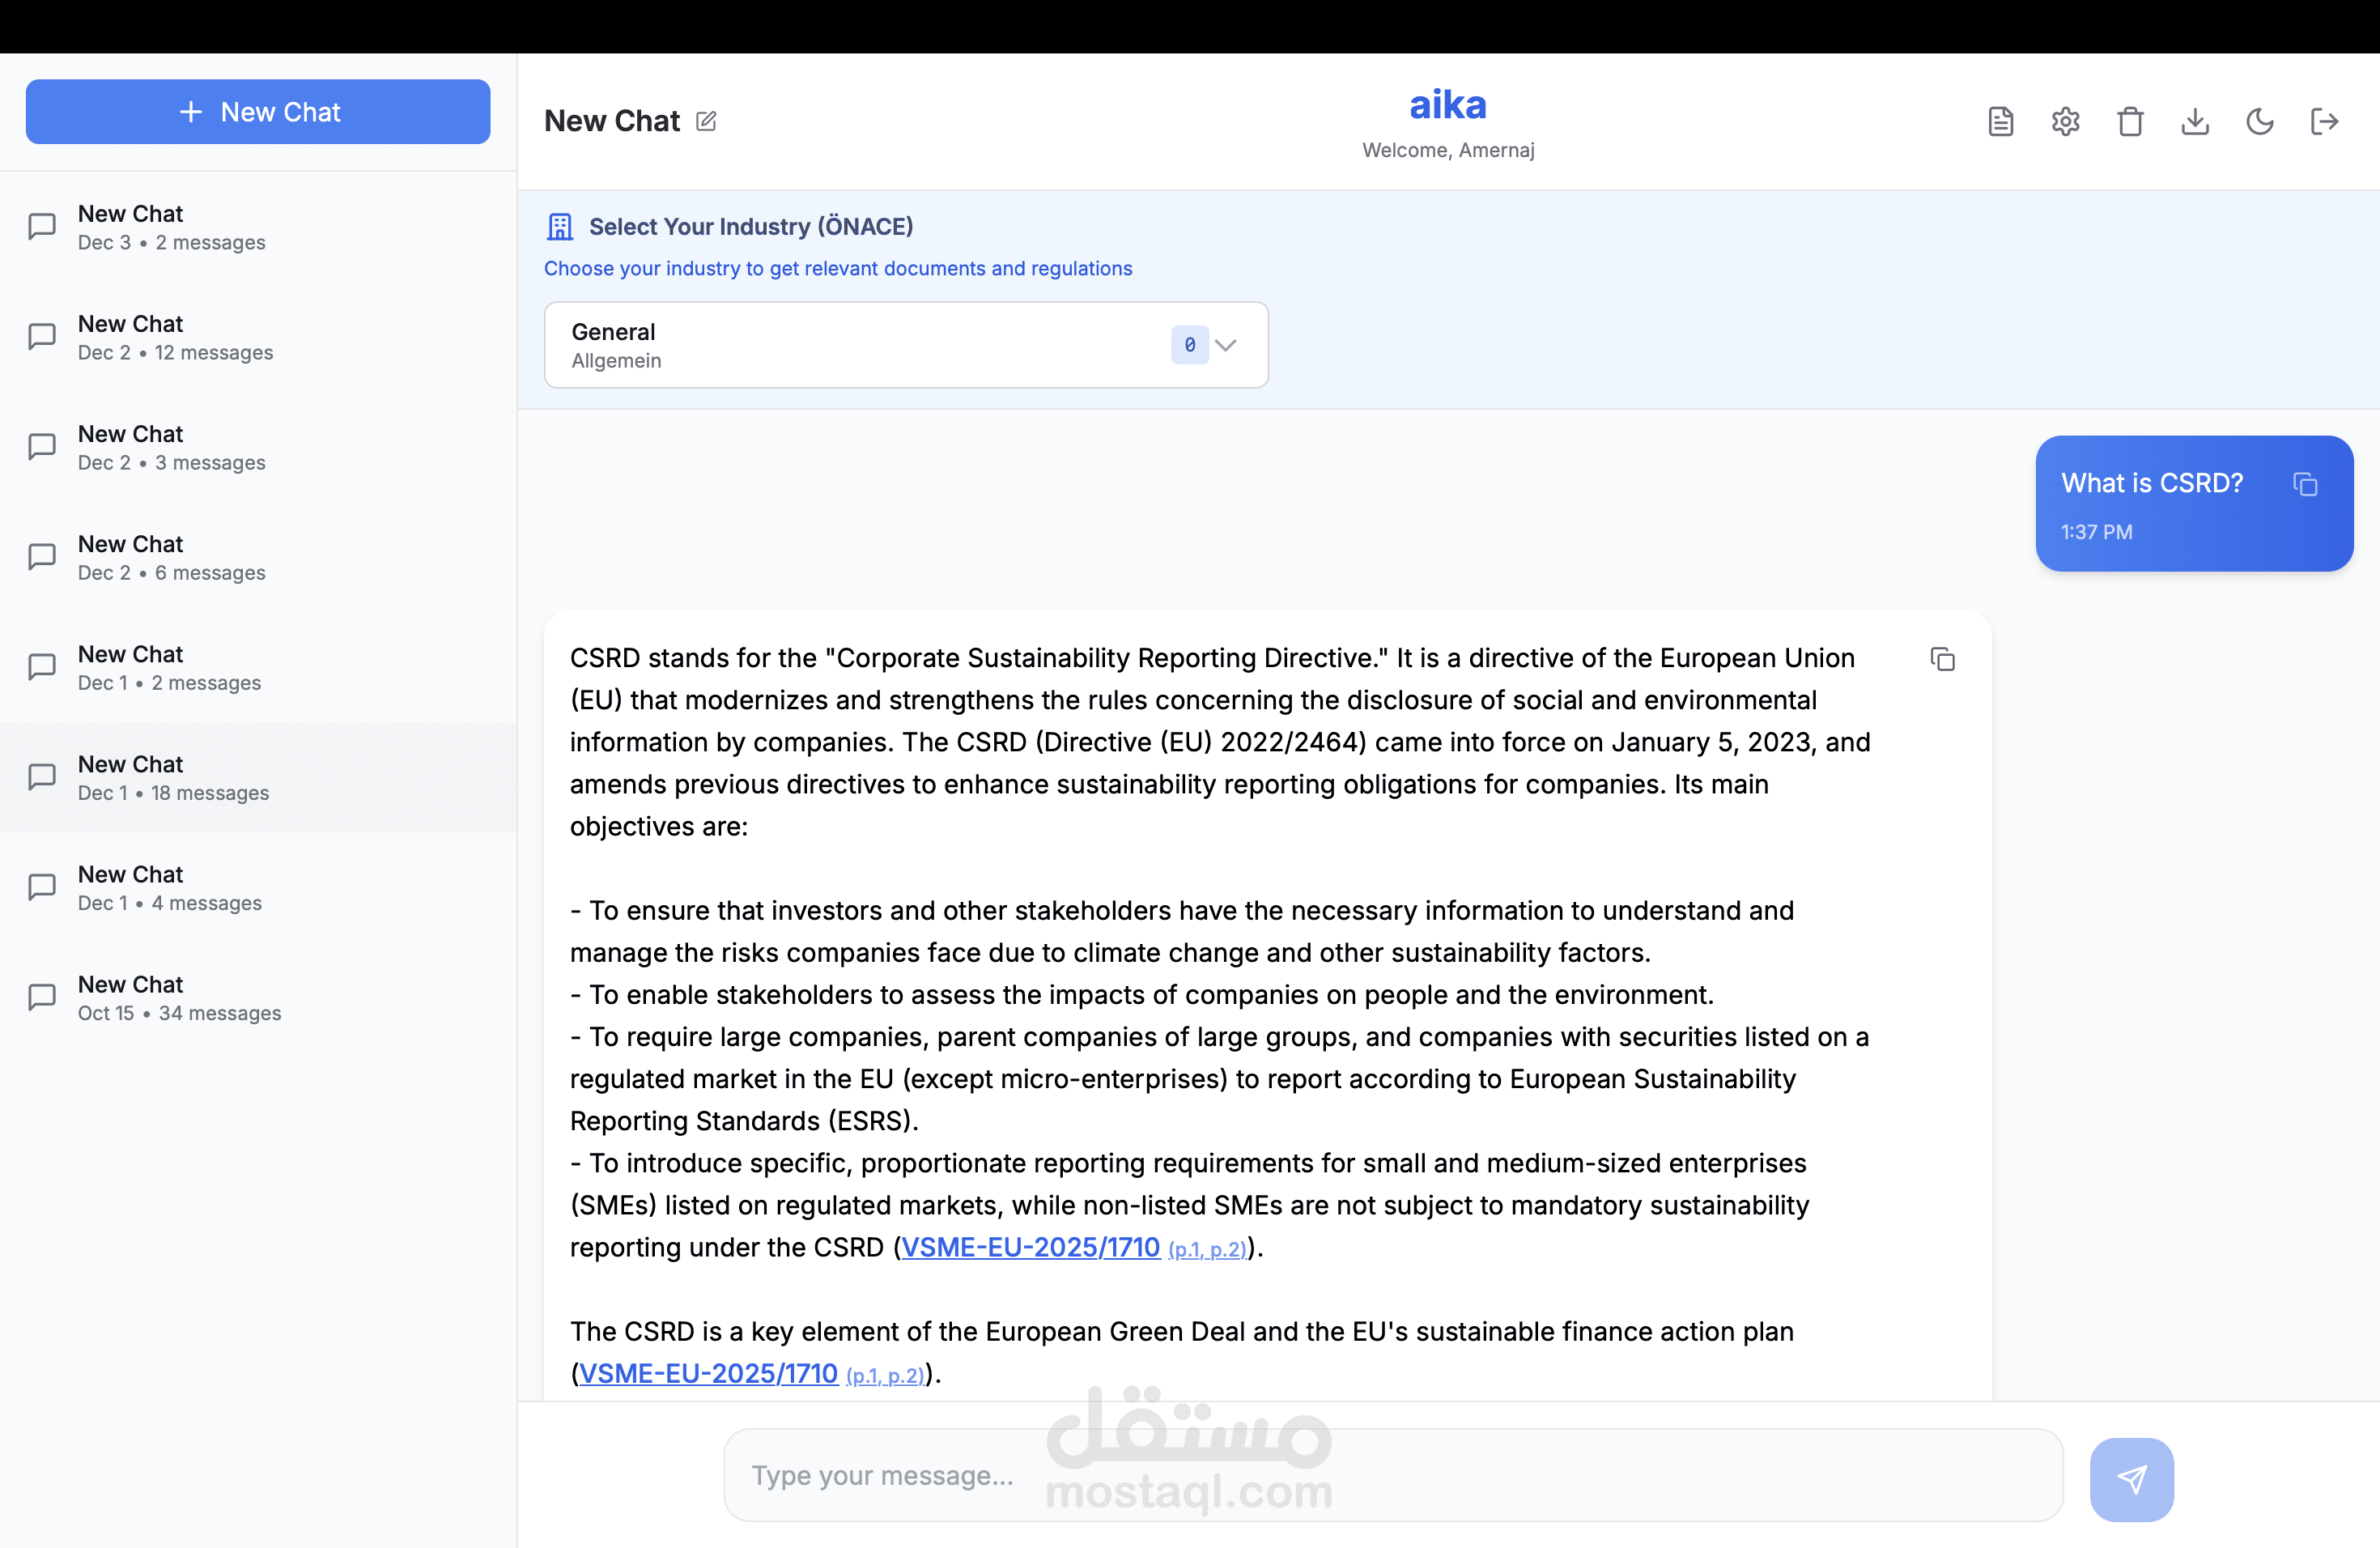Image resolution: width=2380 pixels, height=1548 pixels.
Task: Open the settings gear icon
Action: (2065, 121)
